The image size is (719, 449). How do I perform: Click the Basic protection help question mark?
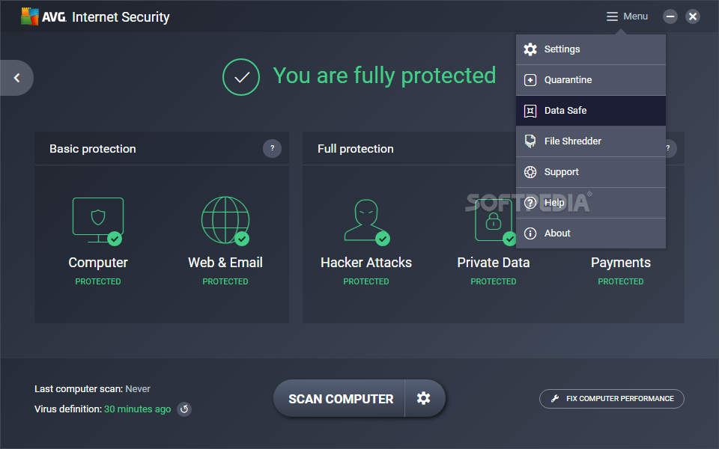[x=272, y=148]
